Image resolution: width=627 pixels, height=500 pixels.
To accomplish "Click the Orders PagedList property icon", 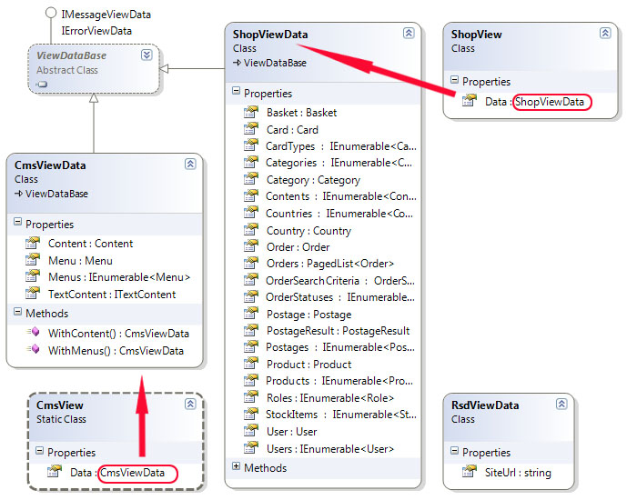I will (250, 265).
